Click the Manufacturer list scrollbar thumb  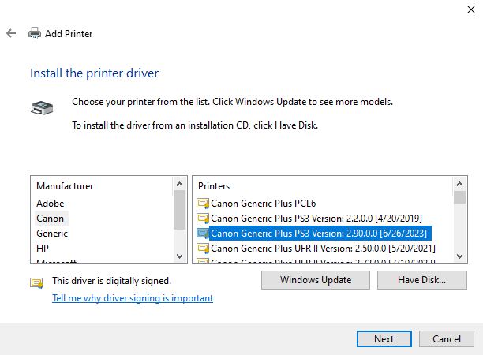click(x=180, y=210)
